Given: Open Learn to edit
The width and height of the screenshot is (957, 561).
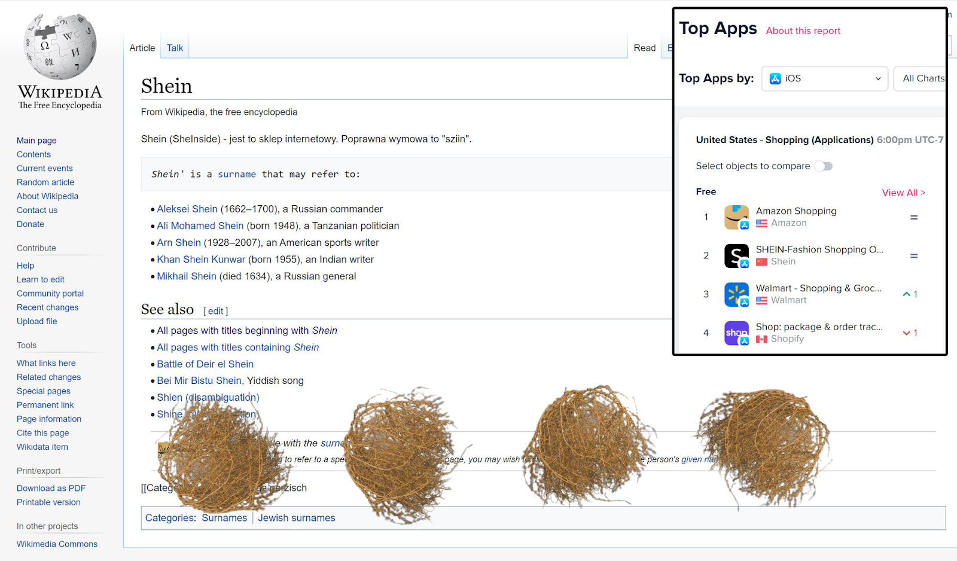Looking at the screenshot, I should (x=41, y=279).
